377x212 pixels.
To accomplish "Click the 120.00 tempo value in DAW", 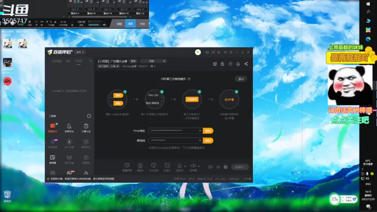I will (x=81, y=22).
